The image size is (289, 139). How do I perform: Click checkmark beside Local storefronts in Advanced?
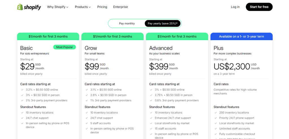(151, 123)
